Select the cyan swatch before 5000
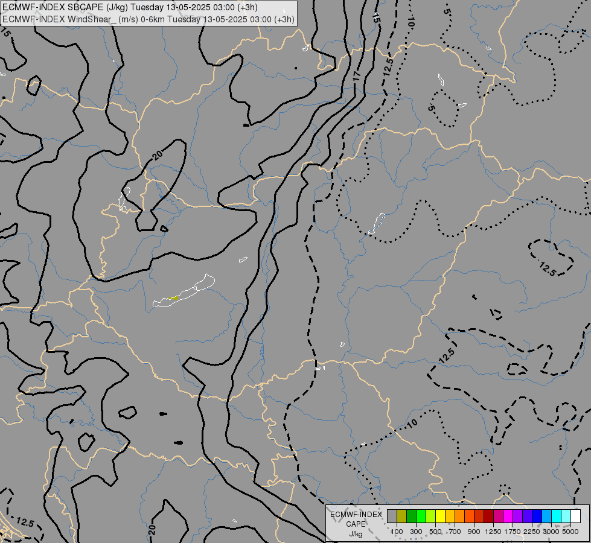The width and height of the screenshot is (591, 543). click(x=557, y=516)
